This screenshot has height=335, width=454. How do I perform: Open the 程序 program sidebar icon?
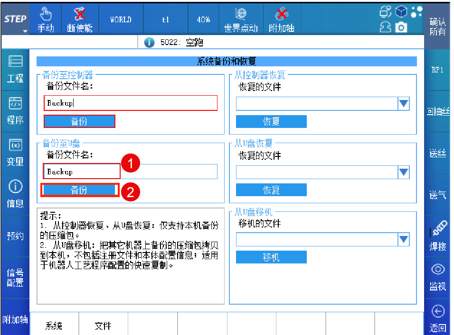[15, 111]
